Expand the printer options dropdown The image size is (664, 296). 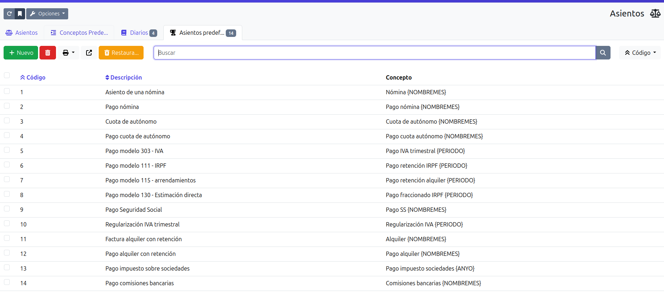pyautogui.click(x=69, y=53)
